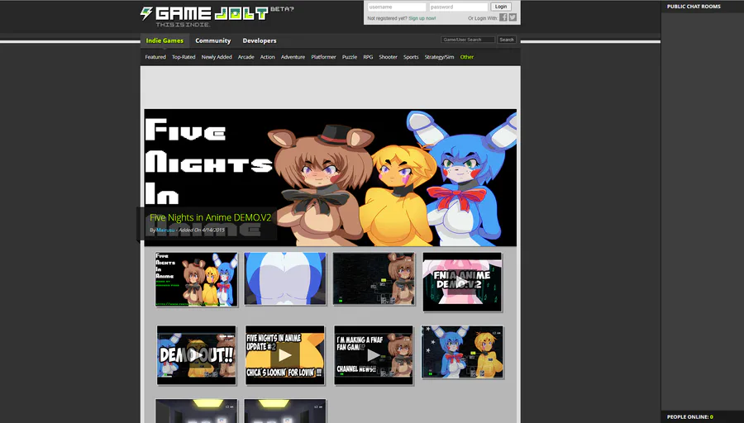
Task: Click the Public Chat Rooms header
Action: pos(694,7)
